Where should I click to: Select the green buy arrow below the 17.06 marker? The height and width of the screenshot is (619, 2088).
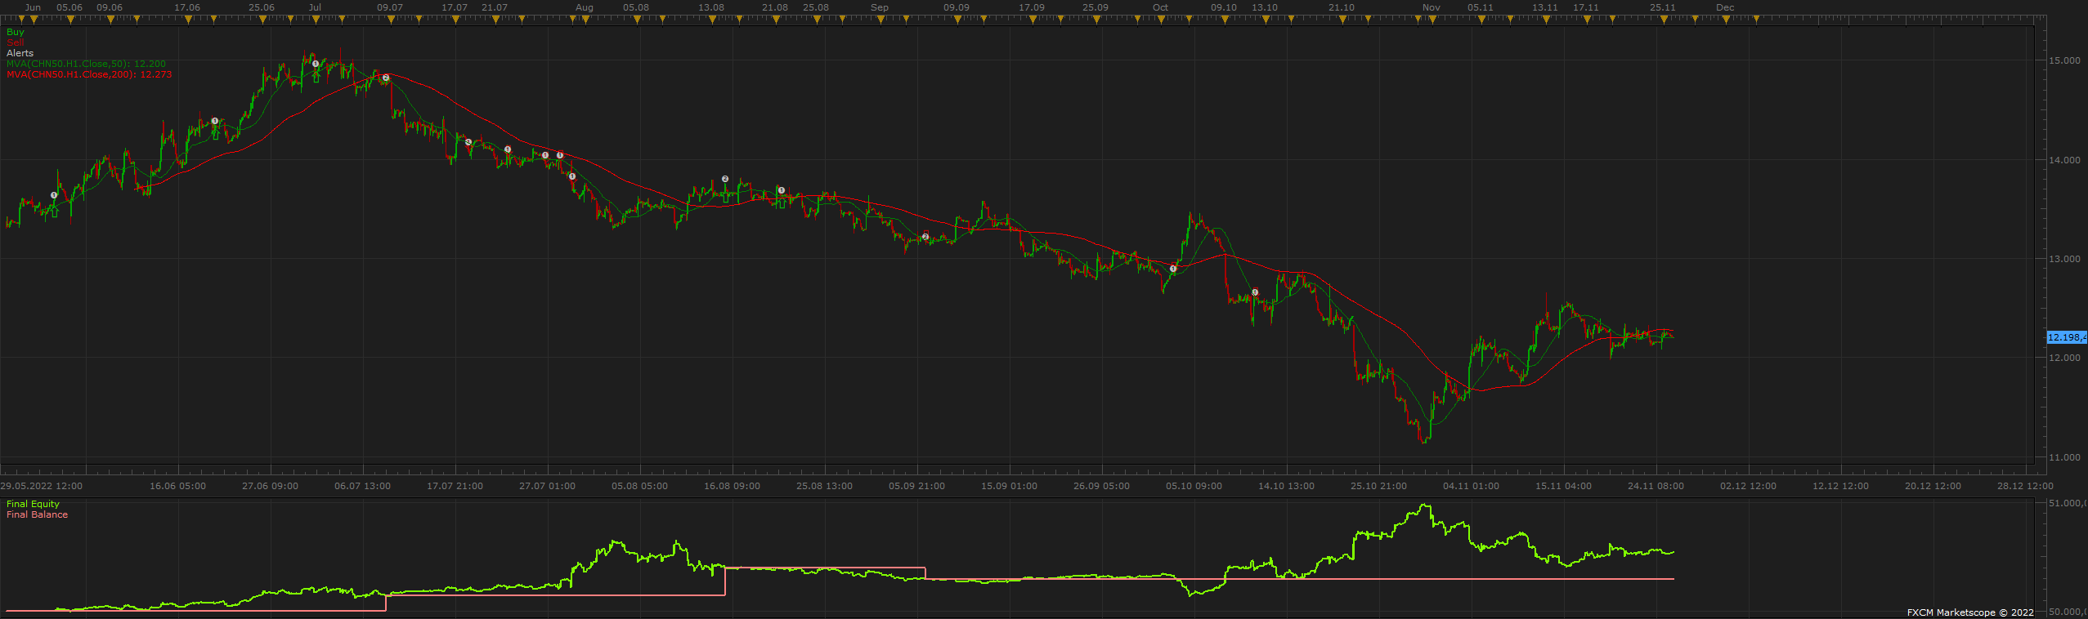215,135
